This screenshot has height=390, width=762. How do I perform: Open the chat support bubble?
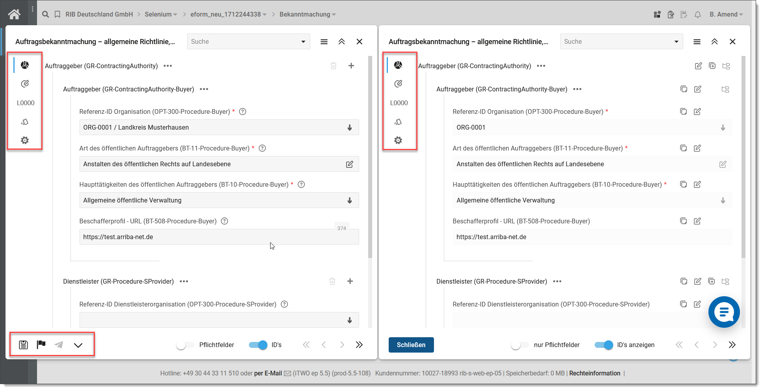724,312
